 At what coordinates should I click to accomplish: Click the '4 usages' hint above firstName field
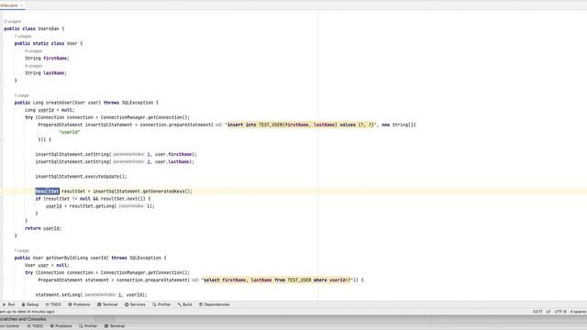coord(34,51)
